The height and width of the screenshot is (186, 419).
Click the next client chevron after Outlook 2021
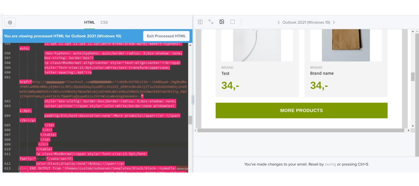tap(334, 22)
